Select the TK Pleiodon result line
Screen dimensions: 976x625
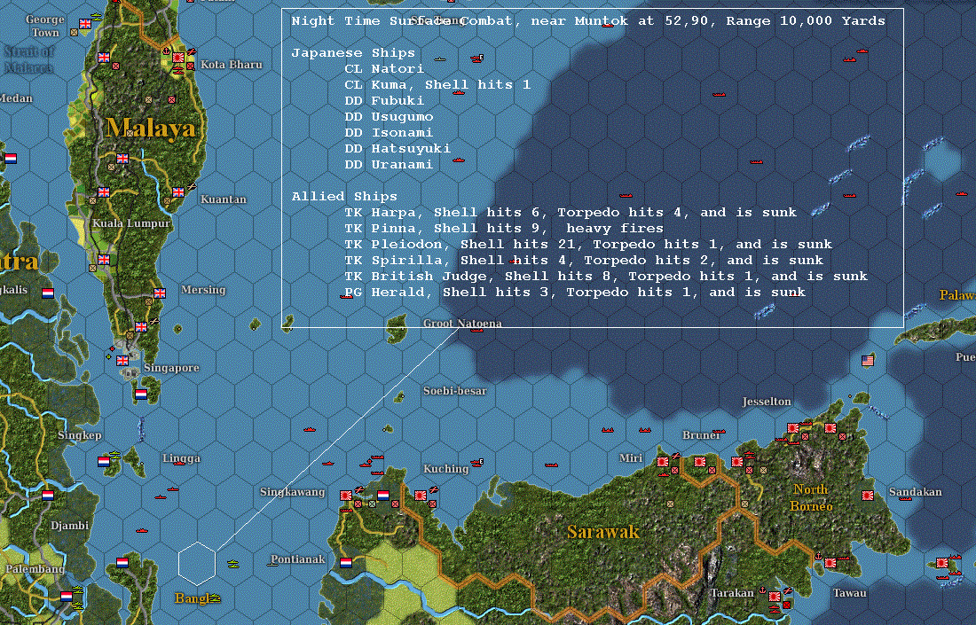click(588, 244)
